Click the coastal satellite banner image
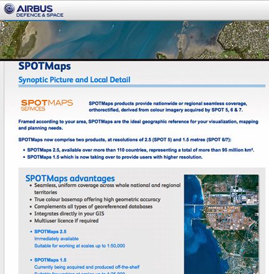The width and height of the screenshot is (269, 274). tap(134, 39)
